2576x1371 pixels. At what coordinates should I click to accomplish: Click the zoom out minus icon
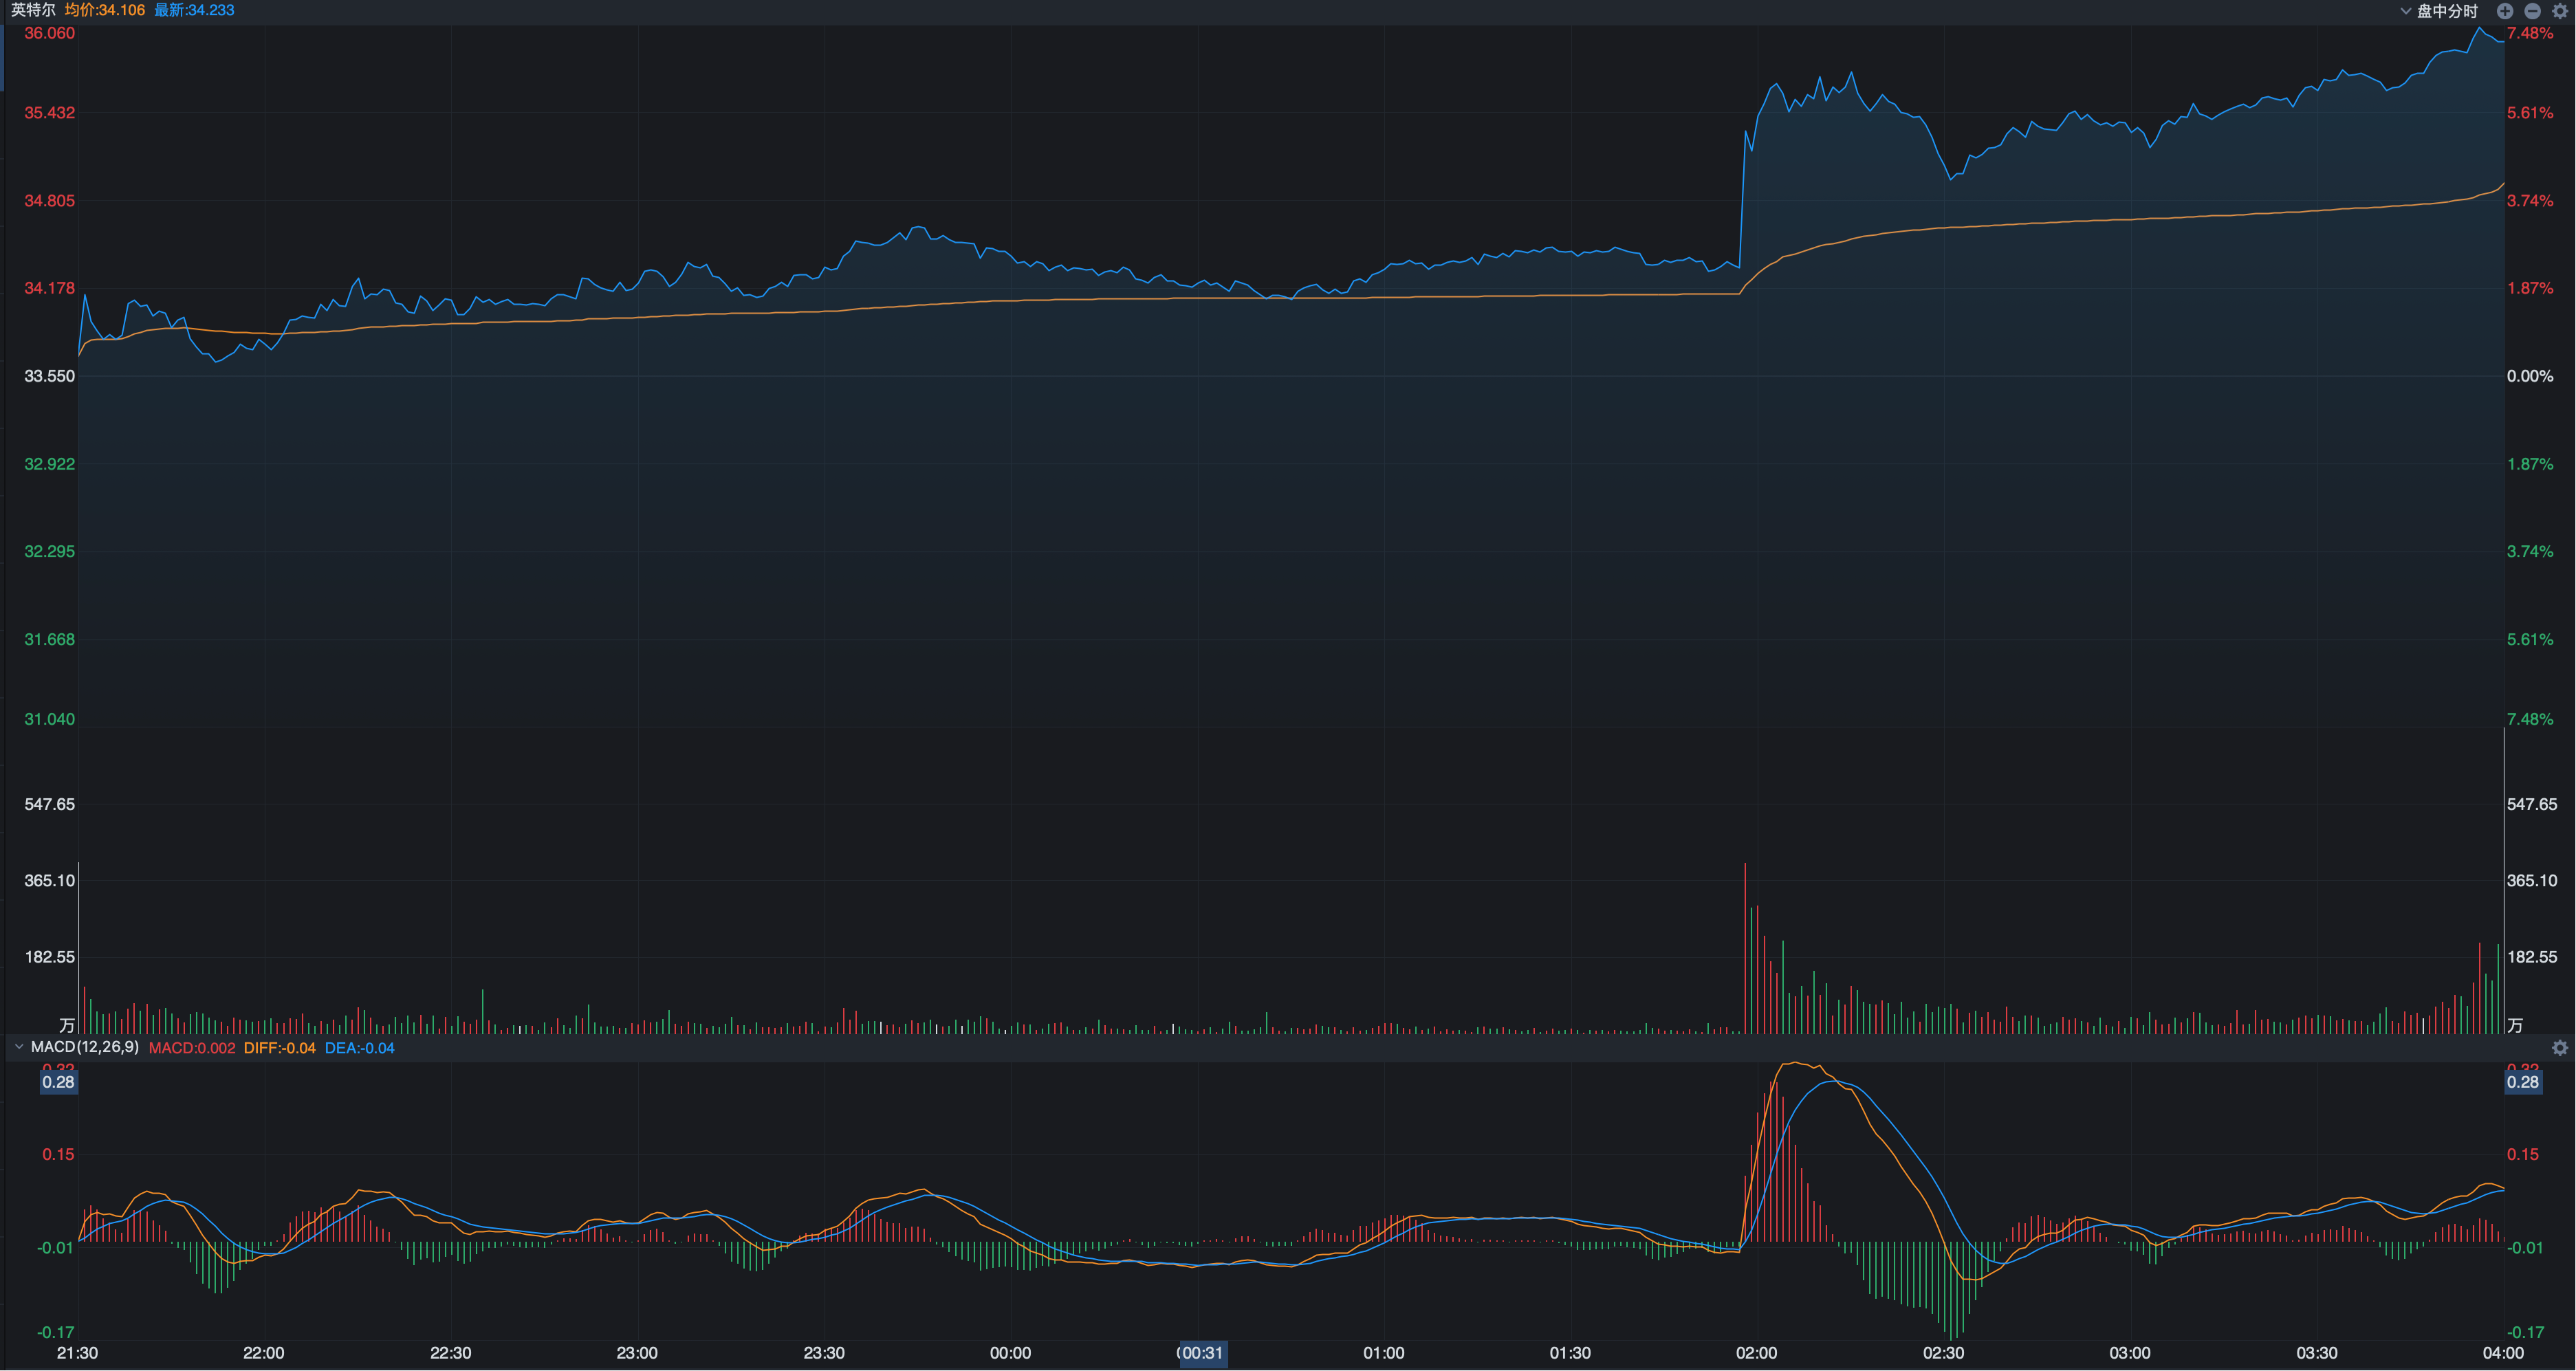pos(2532,11)
